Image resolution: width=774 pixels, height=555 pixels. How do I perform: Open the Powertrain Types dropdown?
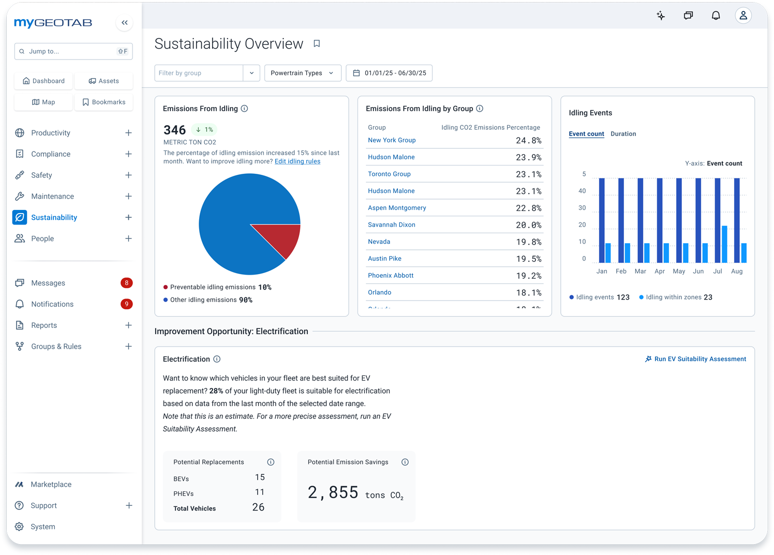click(302, 73)
